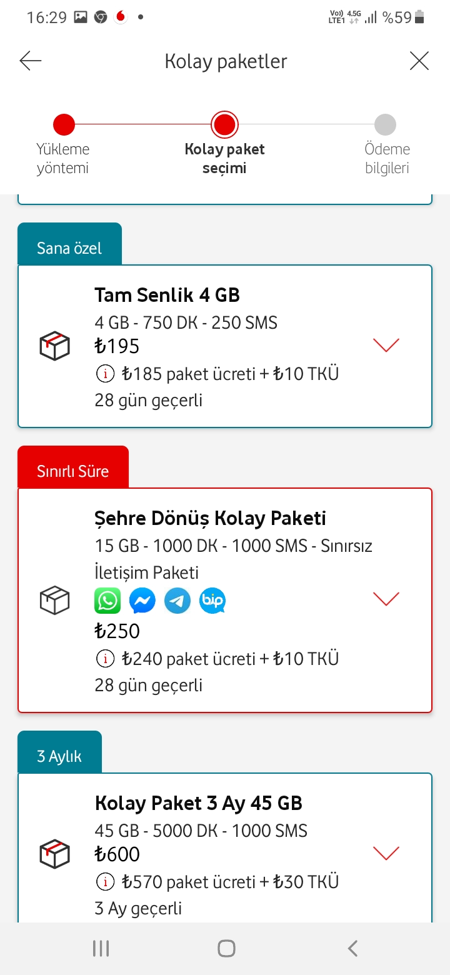Close the Kolay paketler screen with X
The image size is (450, 975).
click(419, 61)
